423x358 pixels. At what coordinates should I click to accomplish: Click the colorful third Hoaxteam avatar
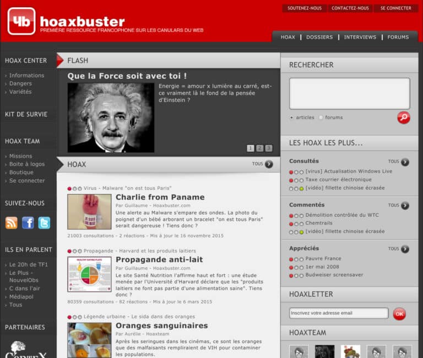(350, 351)
